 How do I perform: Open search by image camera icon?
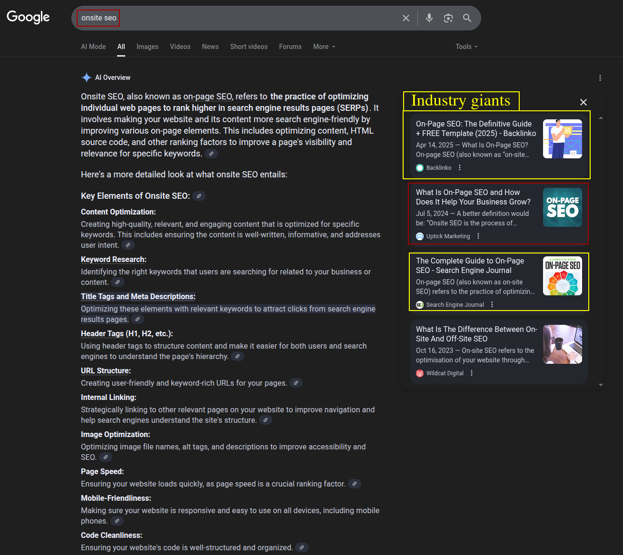pyautogui.click(x=448, y=18)
